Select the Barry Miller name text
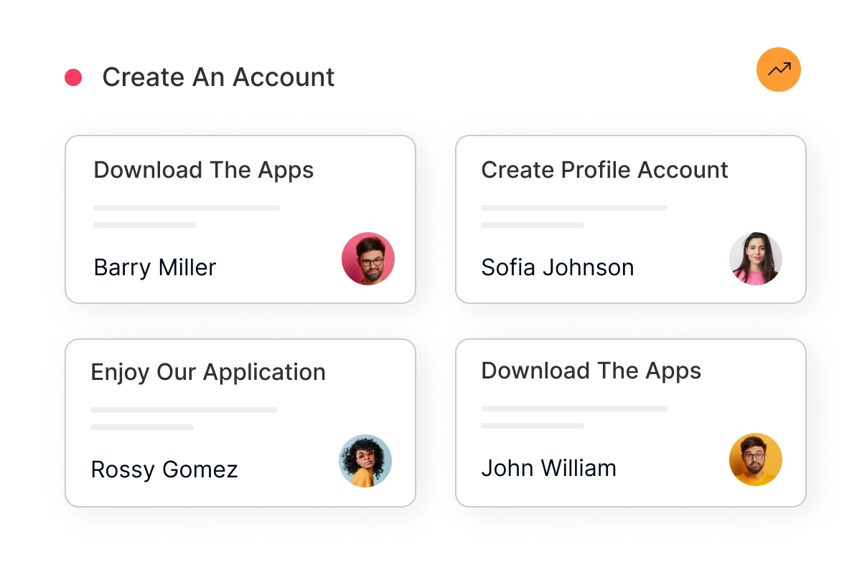 [155, 267]
